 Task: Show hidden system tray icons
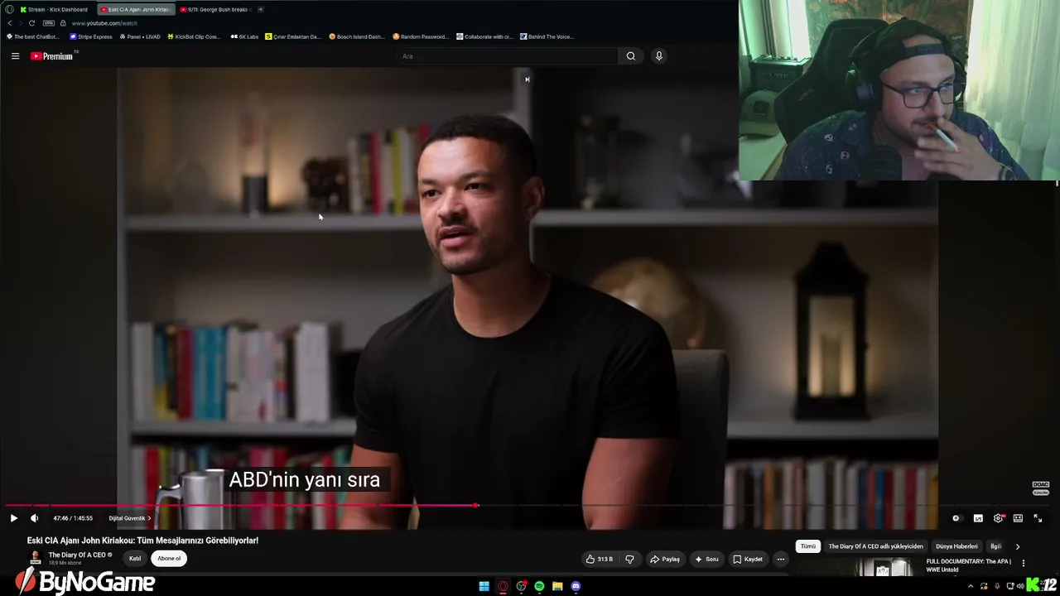click(x=971, y=586)
